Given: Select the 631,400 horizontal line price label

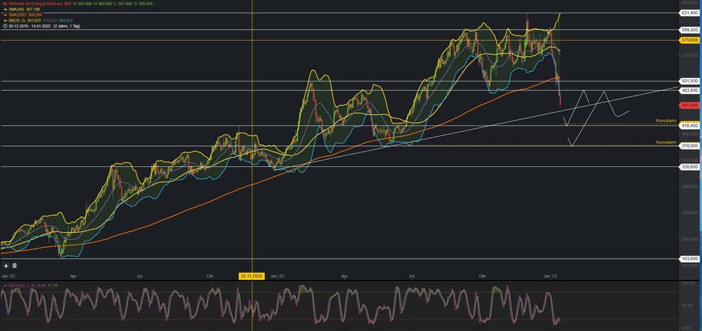Looking at the screenshot, I should point(689,13).
